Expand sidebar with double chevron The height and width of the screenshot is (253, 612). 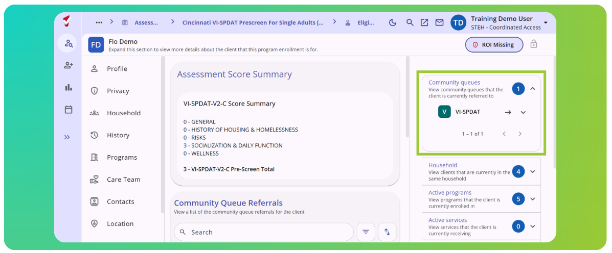67,137
